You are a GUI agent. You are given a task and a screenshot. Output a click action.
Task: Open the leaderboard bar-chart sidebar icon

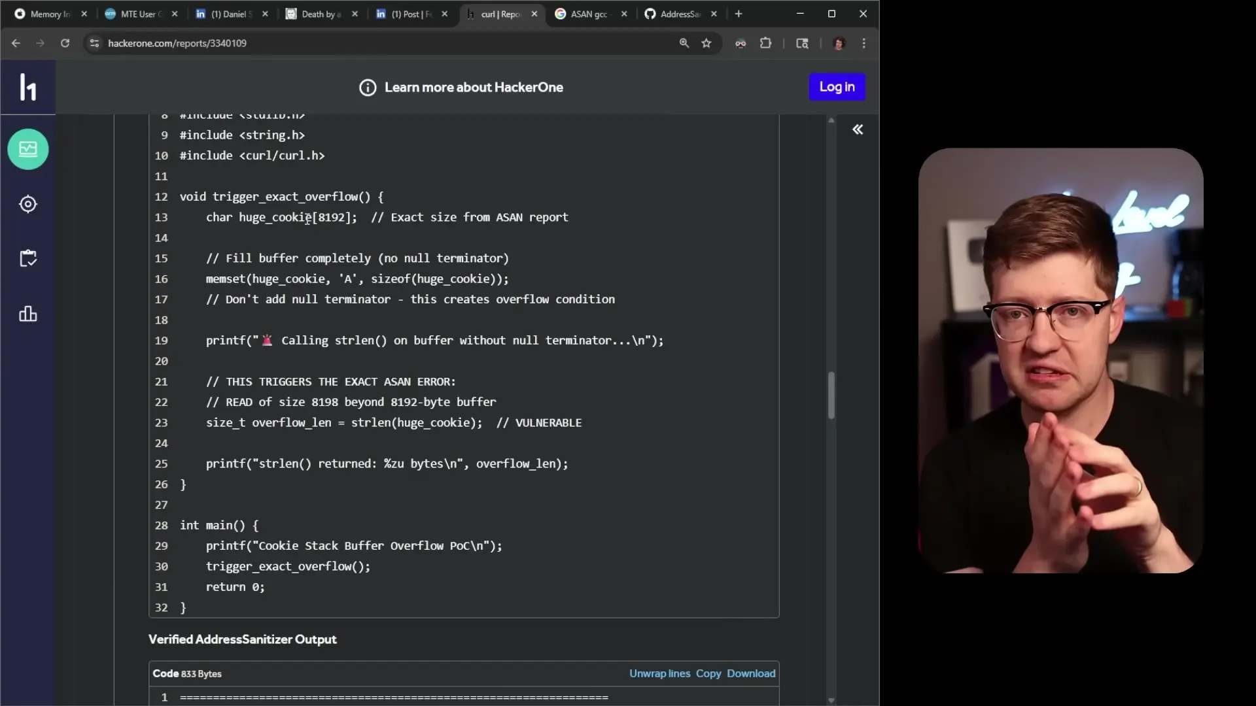[x=28, y=314]
